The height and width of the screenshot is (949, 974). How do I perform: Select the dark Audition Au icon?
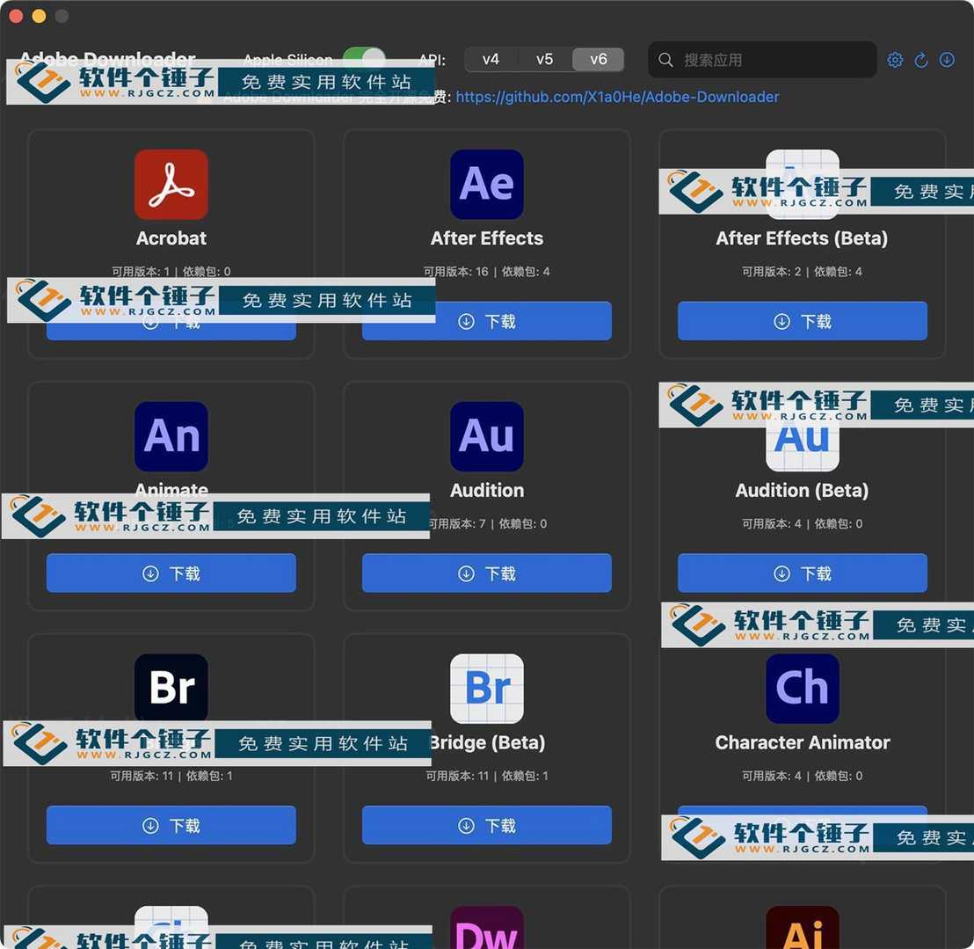(x=487, y=436)
